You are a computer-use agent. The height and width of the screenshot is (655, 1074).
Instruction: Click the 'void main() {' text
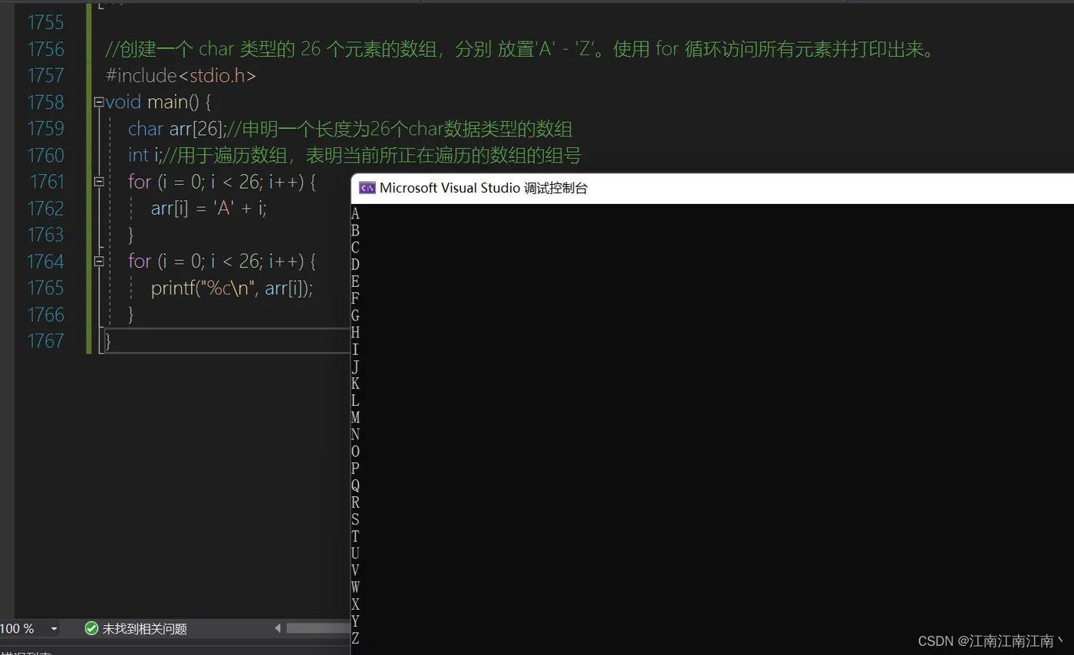[x=158, y=102]
